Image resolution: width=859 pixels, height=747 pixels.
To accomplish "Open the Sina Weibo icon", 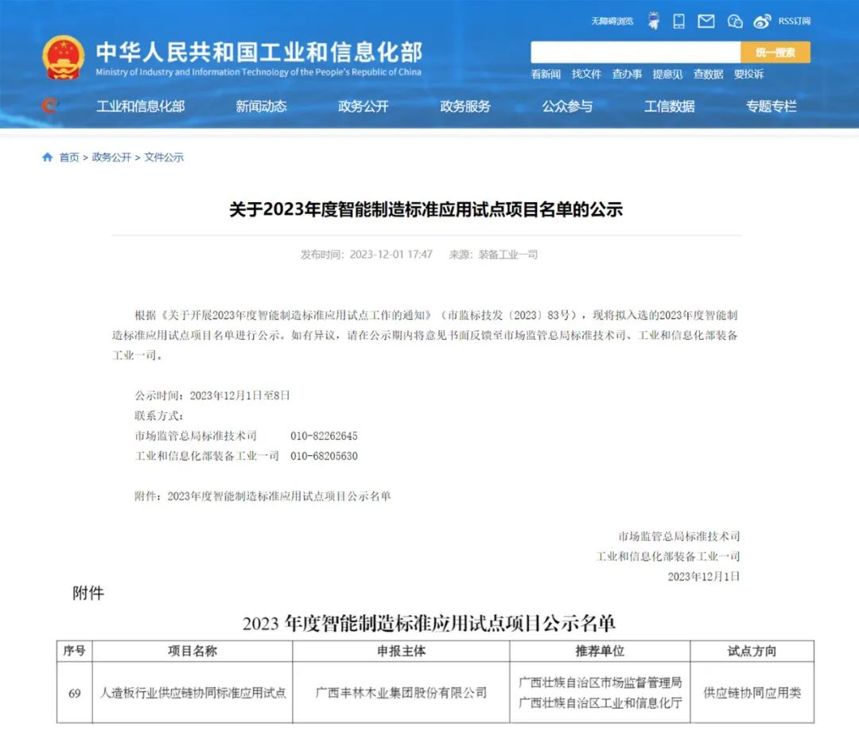I will click(x=762, y=21).
